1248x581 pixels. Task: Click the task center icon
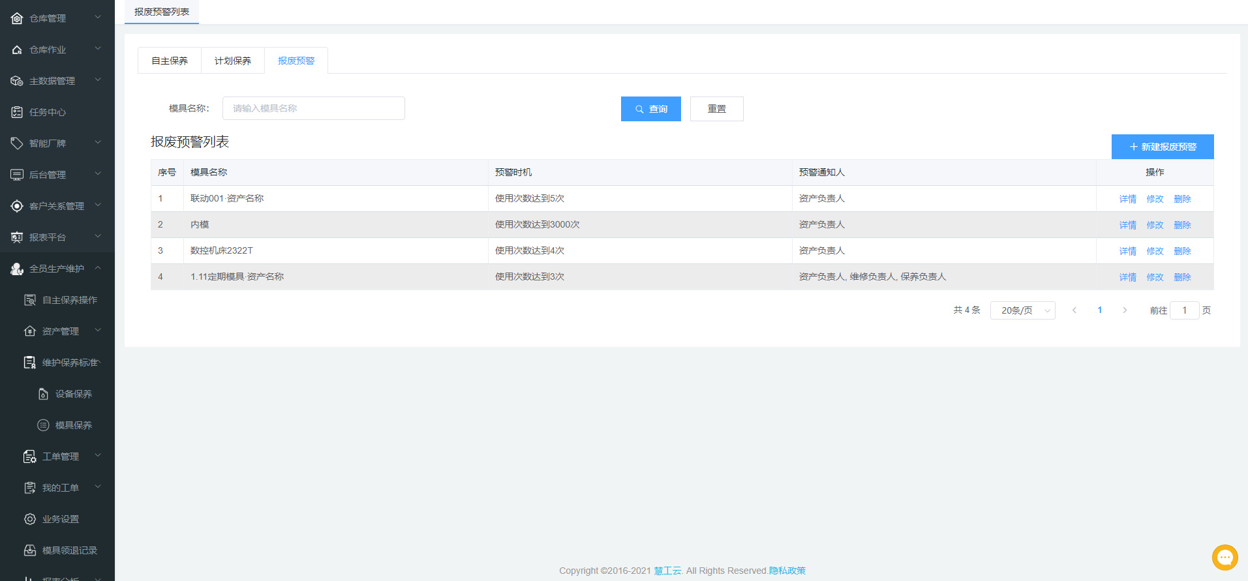pos(17,112)
